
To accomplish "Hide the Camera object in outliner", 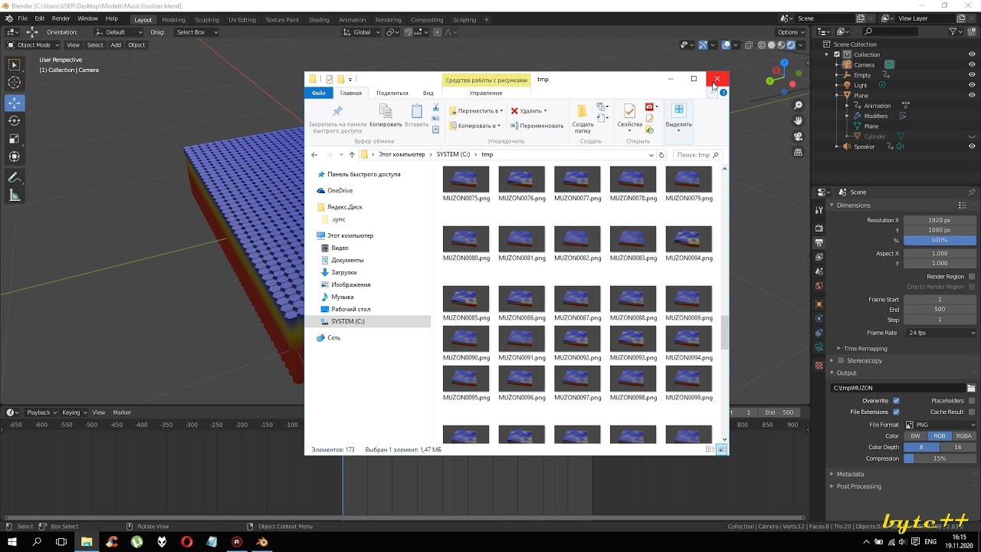I will (x=972, y=65).
